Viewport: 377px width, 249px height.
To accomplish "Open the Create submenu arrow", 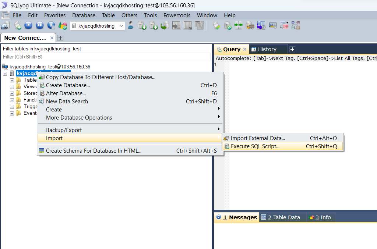I will click(x=219, y=109).
